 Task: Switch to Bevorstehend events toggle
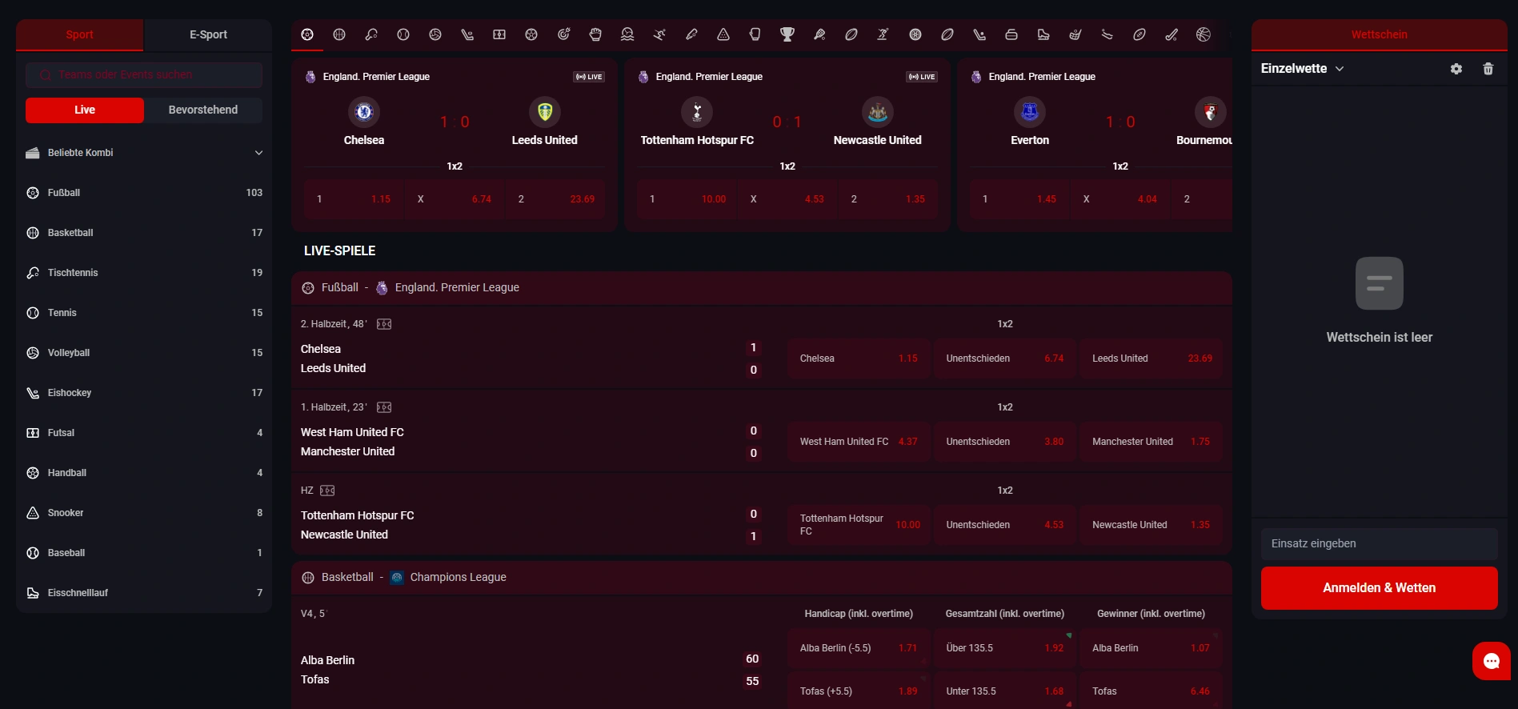pos(203,110)
